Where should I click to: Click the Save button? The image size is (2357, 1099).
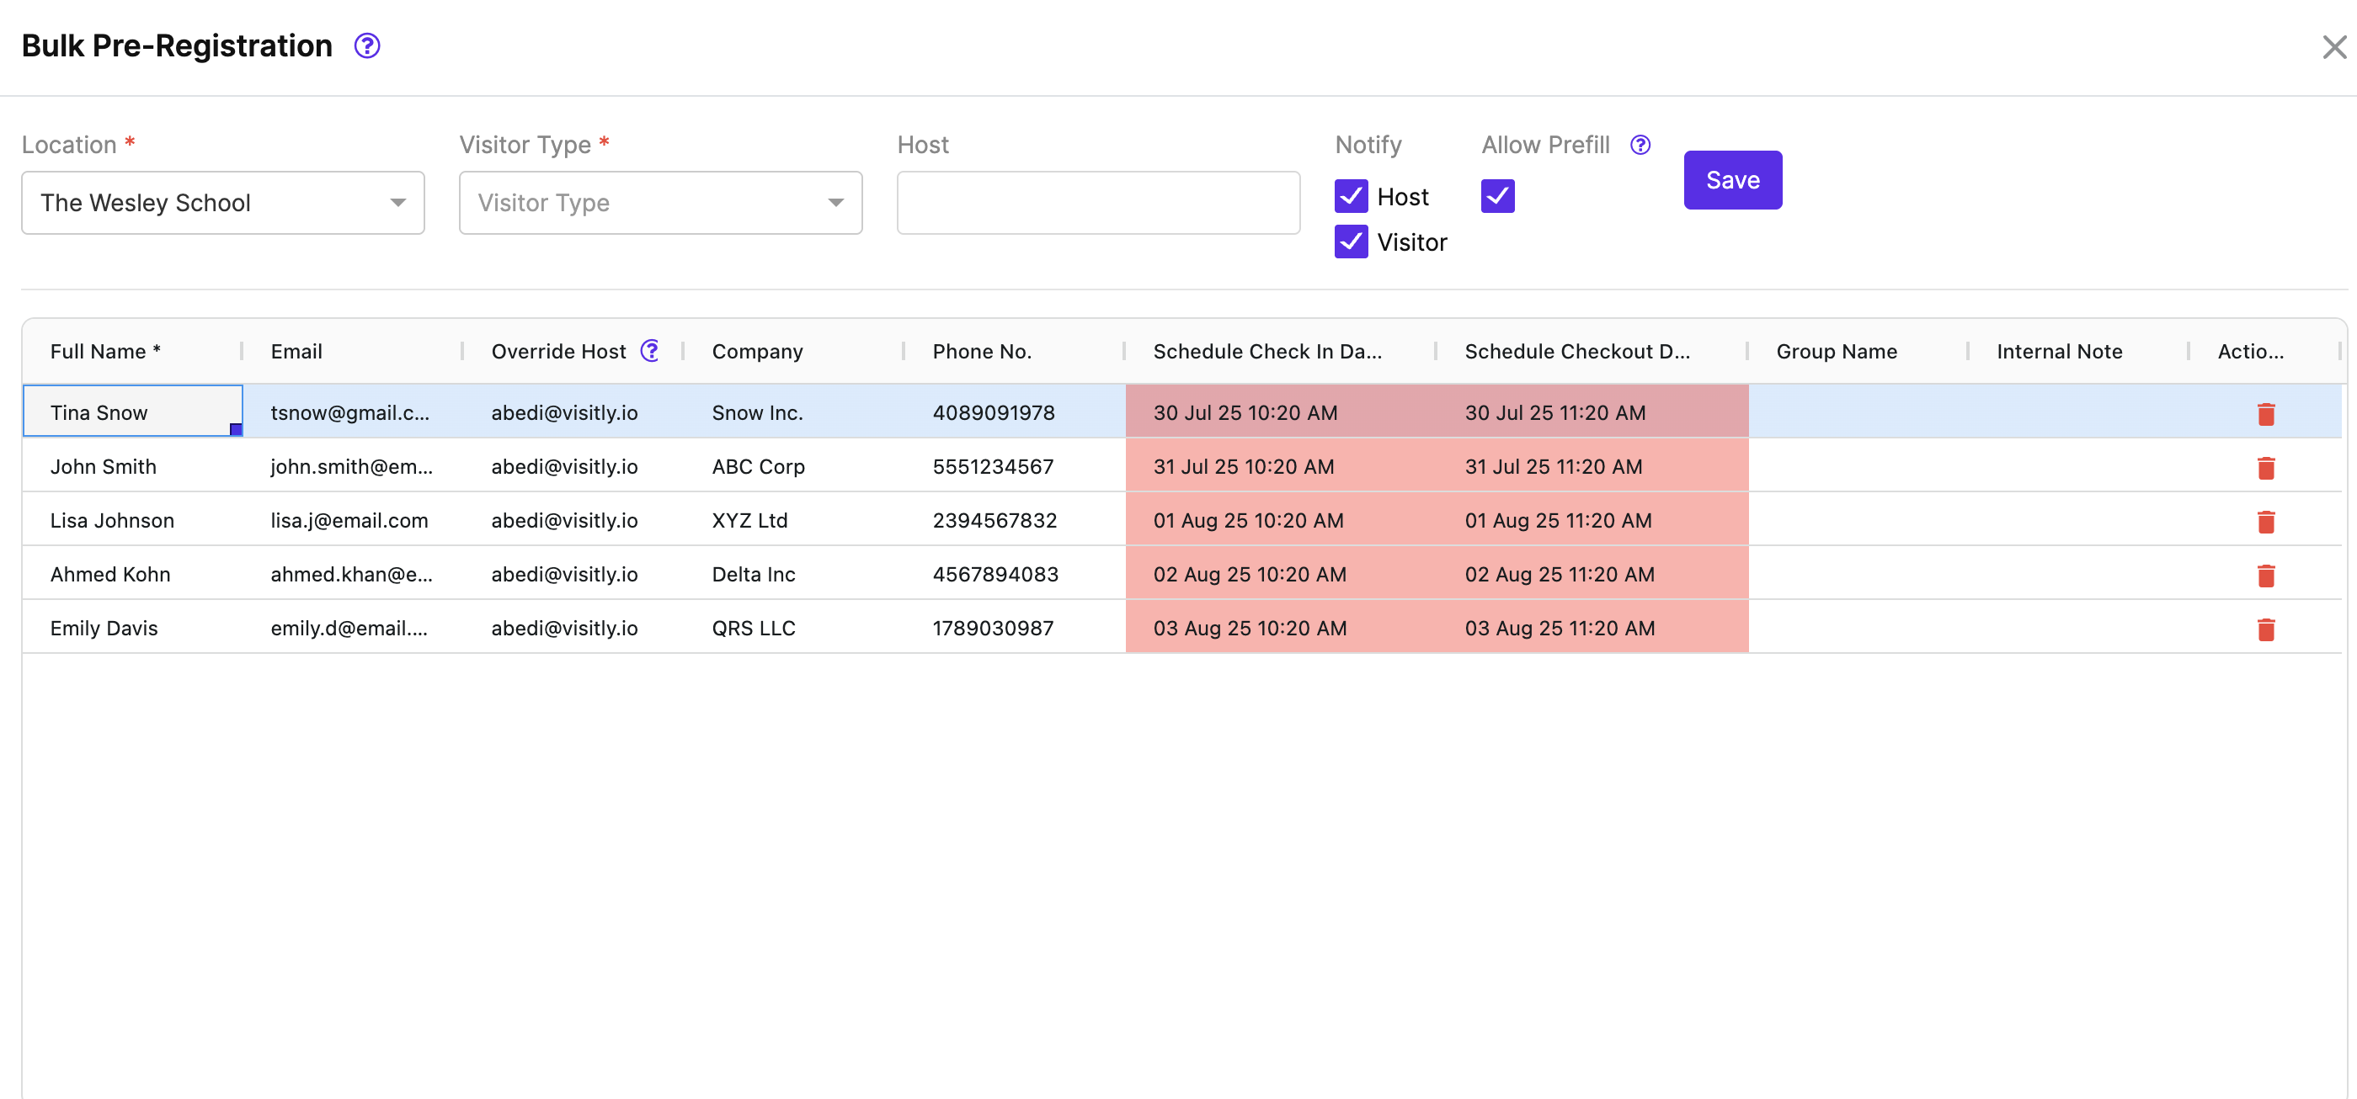[x=1732, y=180]
